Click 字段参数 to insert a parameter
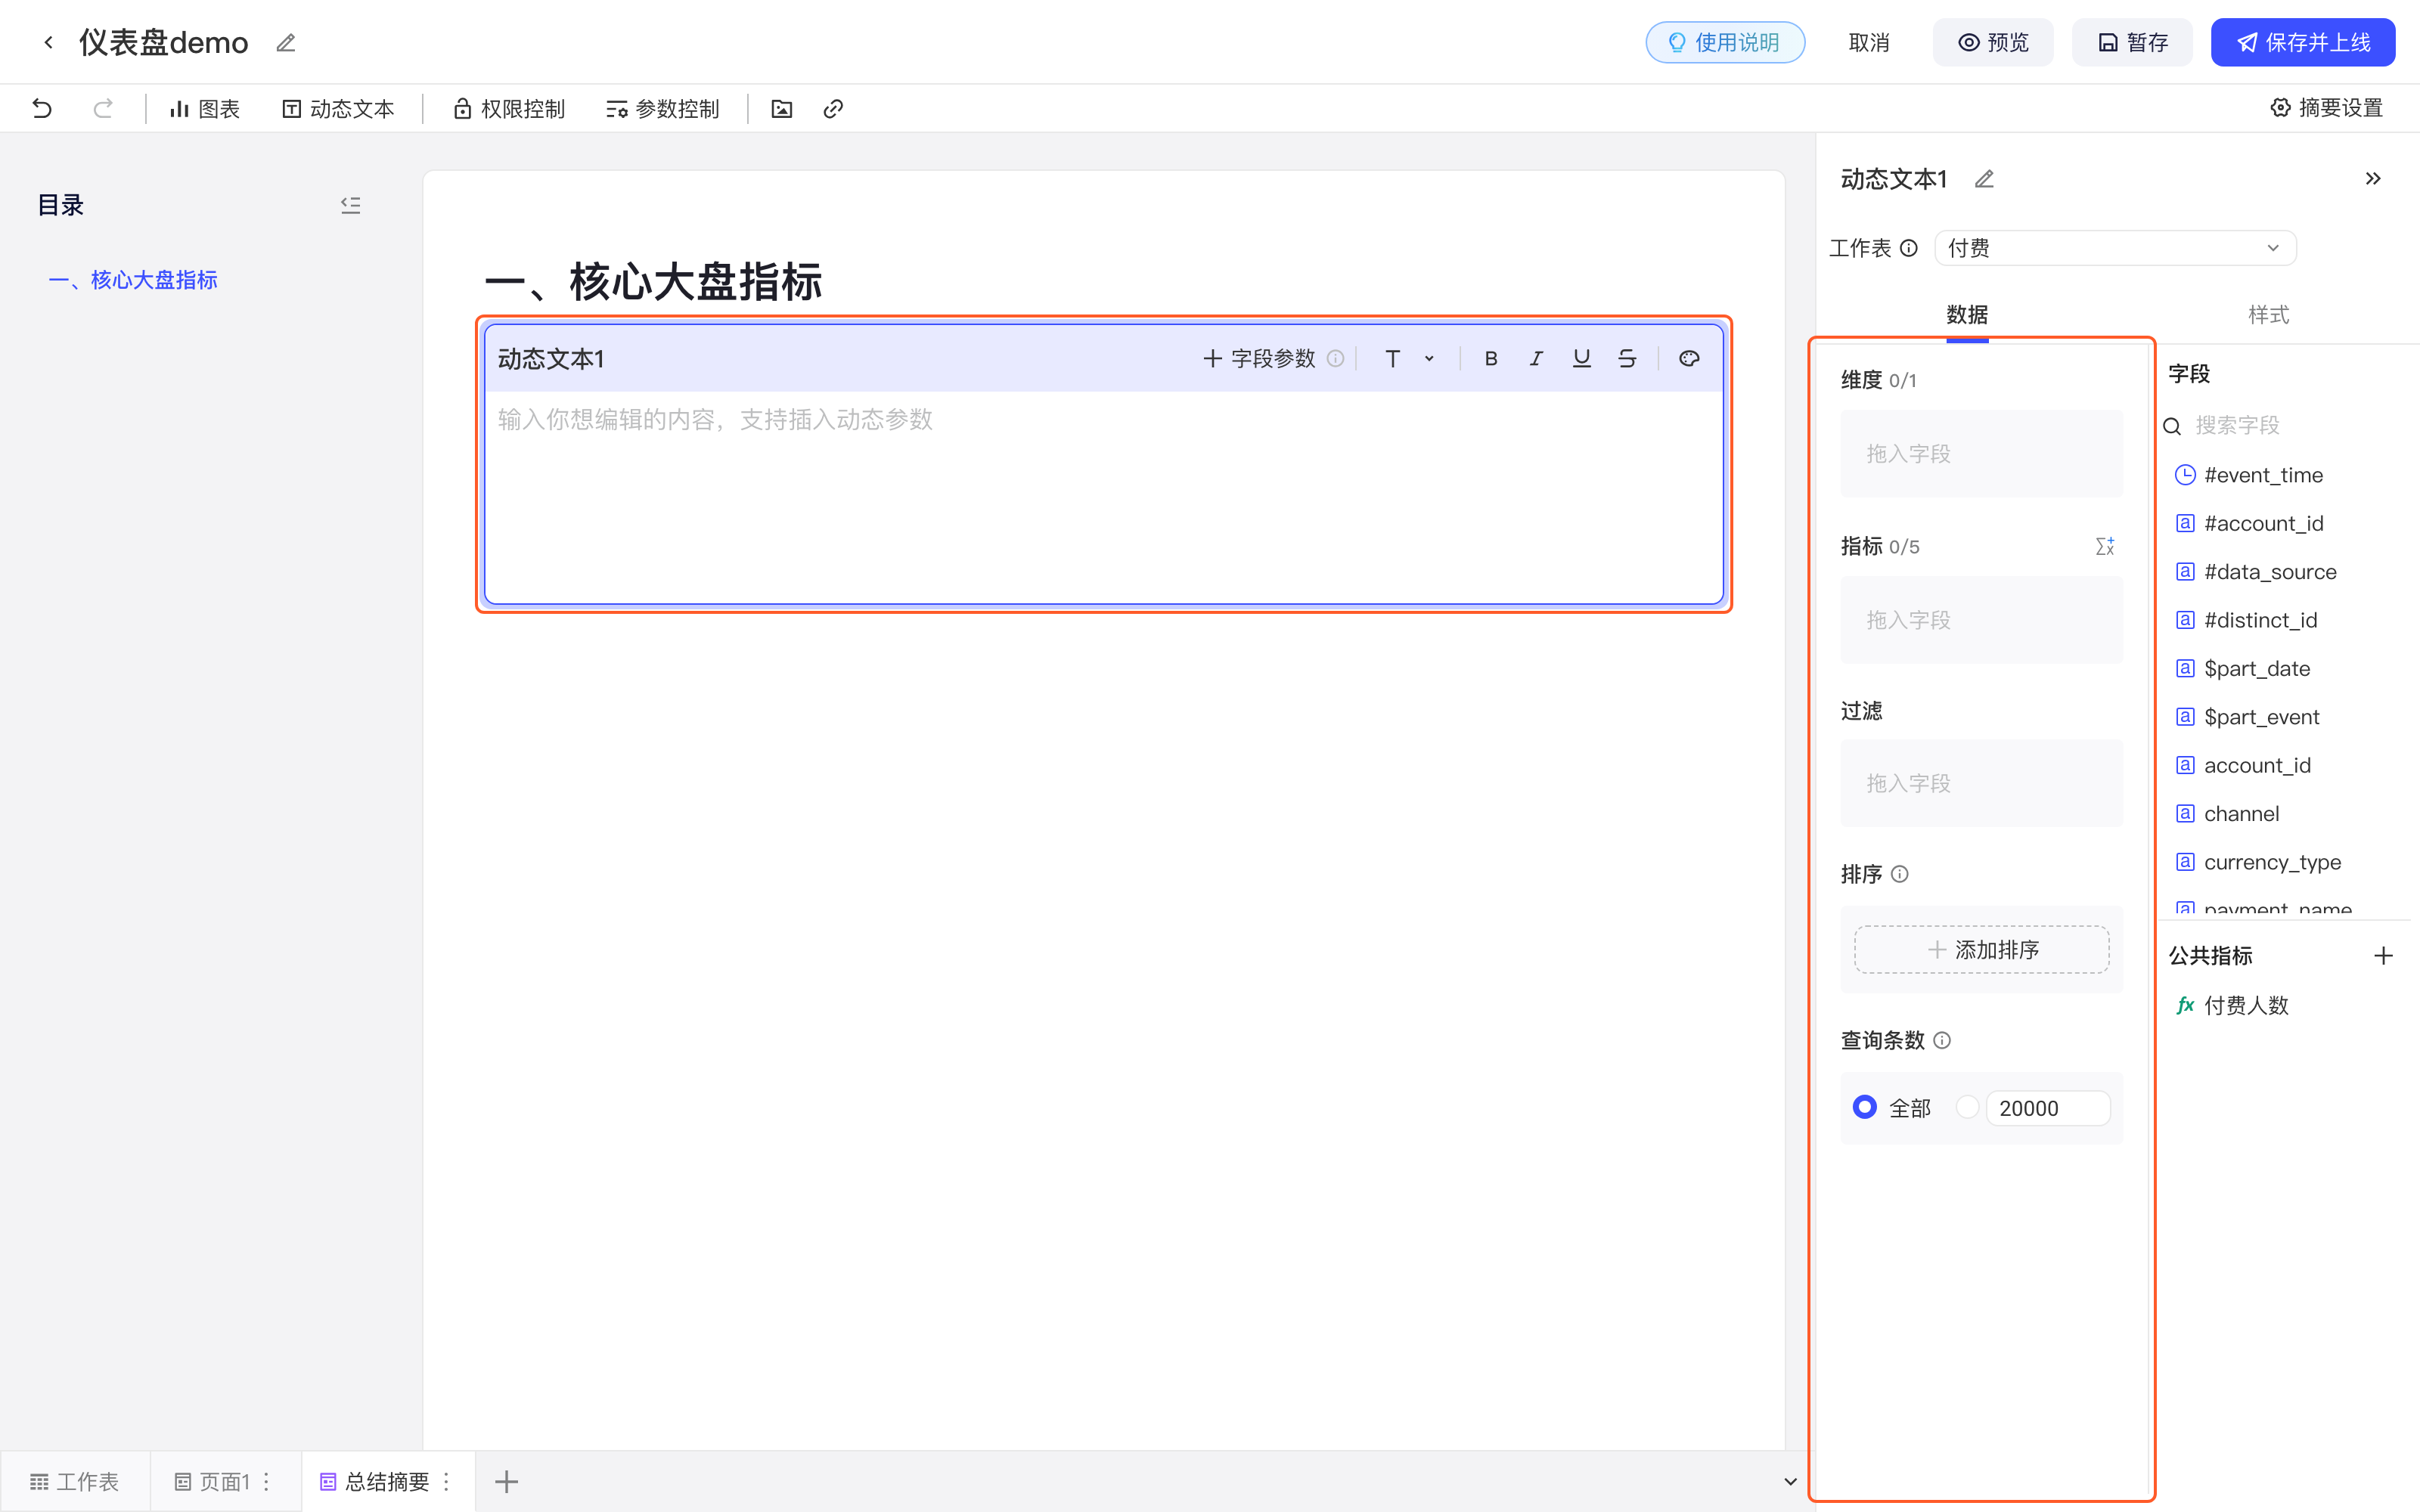 point(1260,359)
